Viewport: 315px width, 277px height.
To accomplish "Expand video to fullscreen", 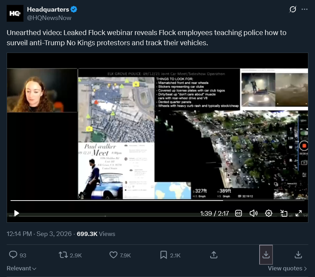I will pyautogui.click(x=299, y=213).
